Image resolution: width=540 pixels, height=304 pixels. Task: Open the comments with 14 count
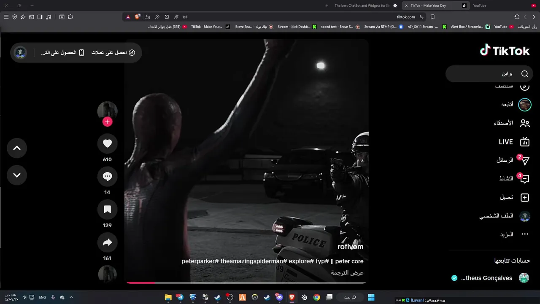107,176
